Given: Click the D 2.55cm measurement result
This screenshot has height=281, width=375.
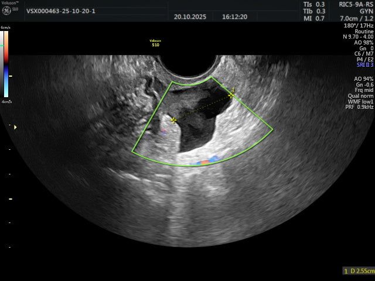Looking at the screenshot, I should coord(357,271).
